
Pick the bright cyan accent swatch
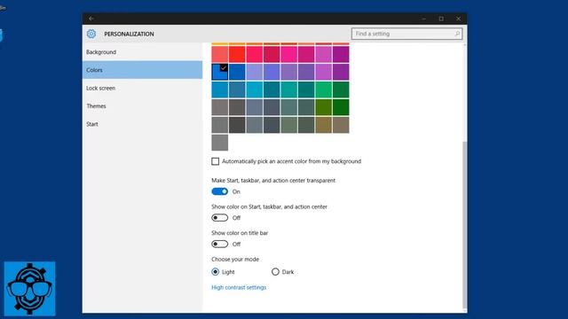point(255,89)
